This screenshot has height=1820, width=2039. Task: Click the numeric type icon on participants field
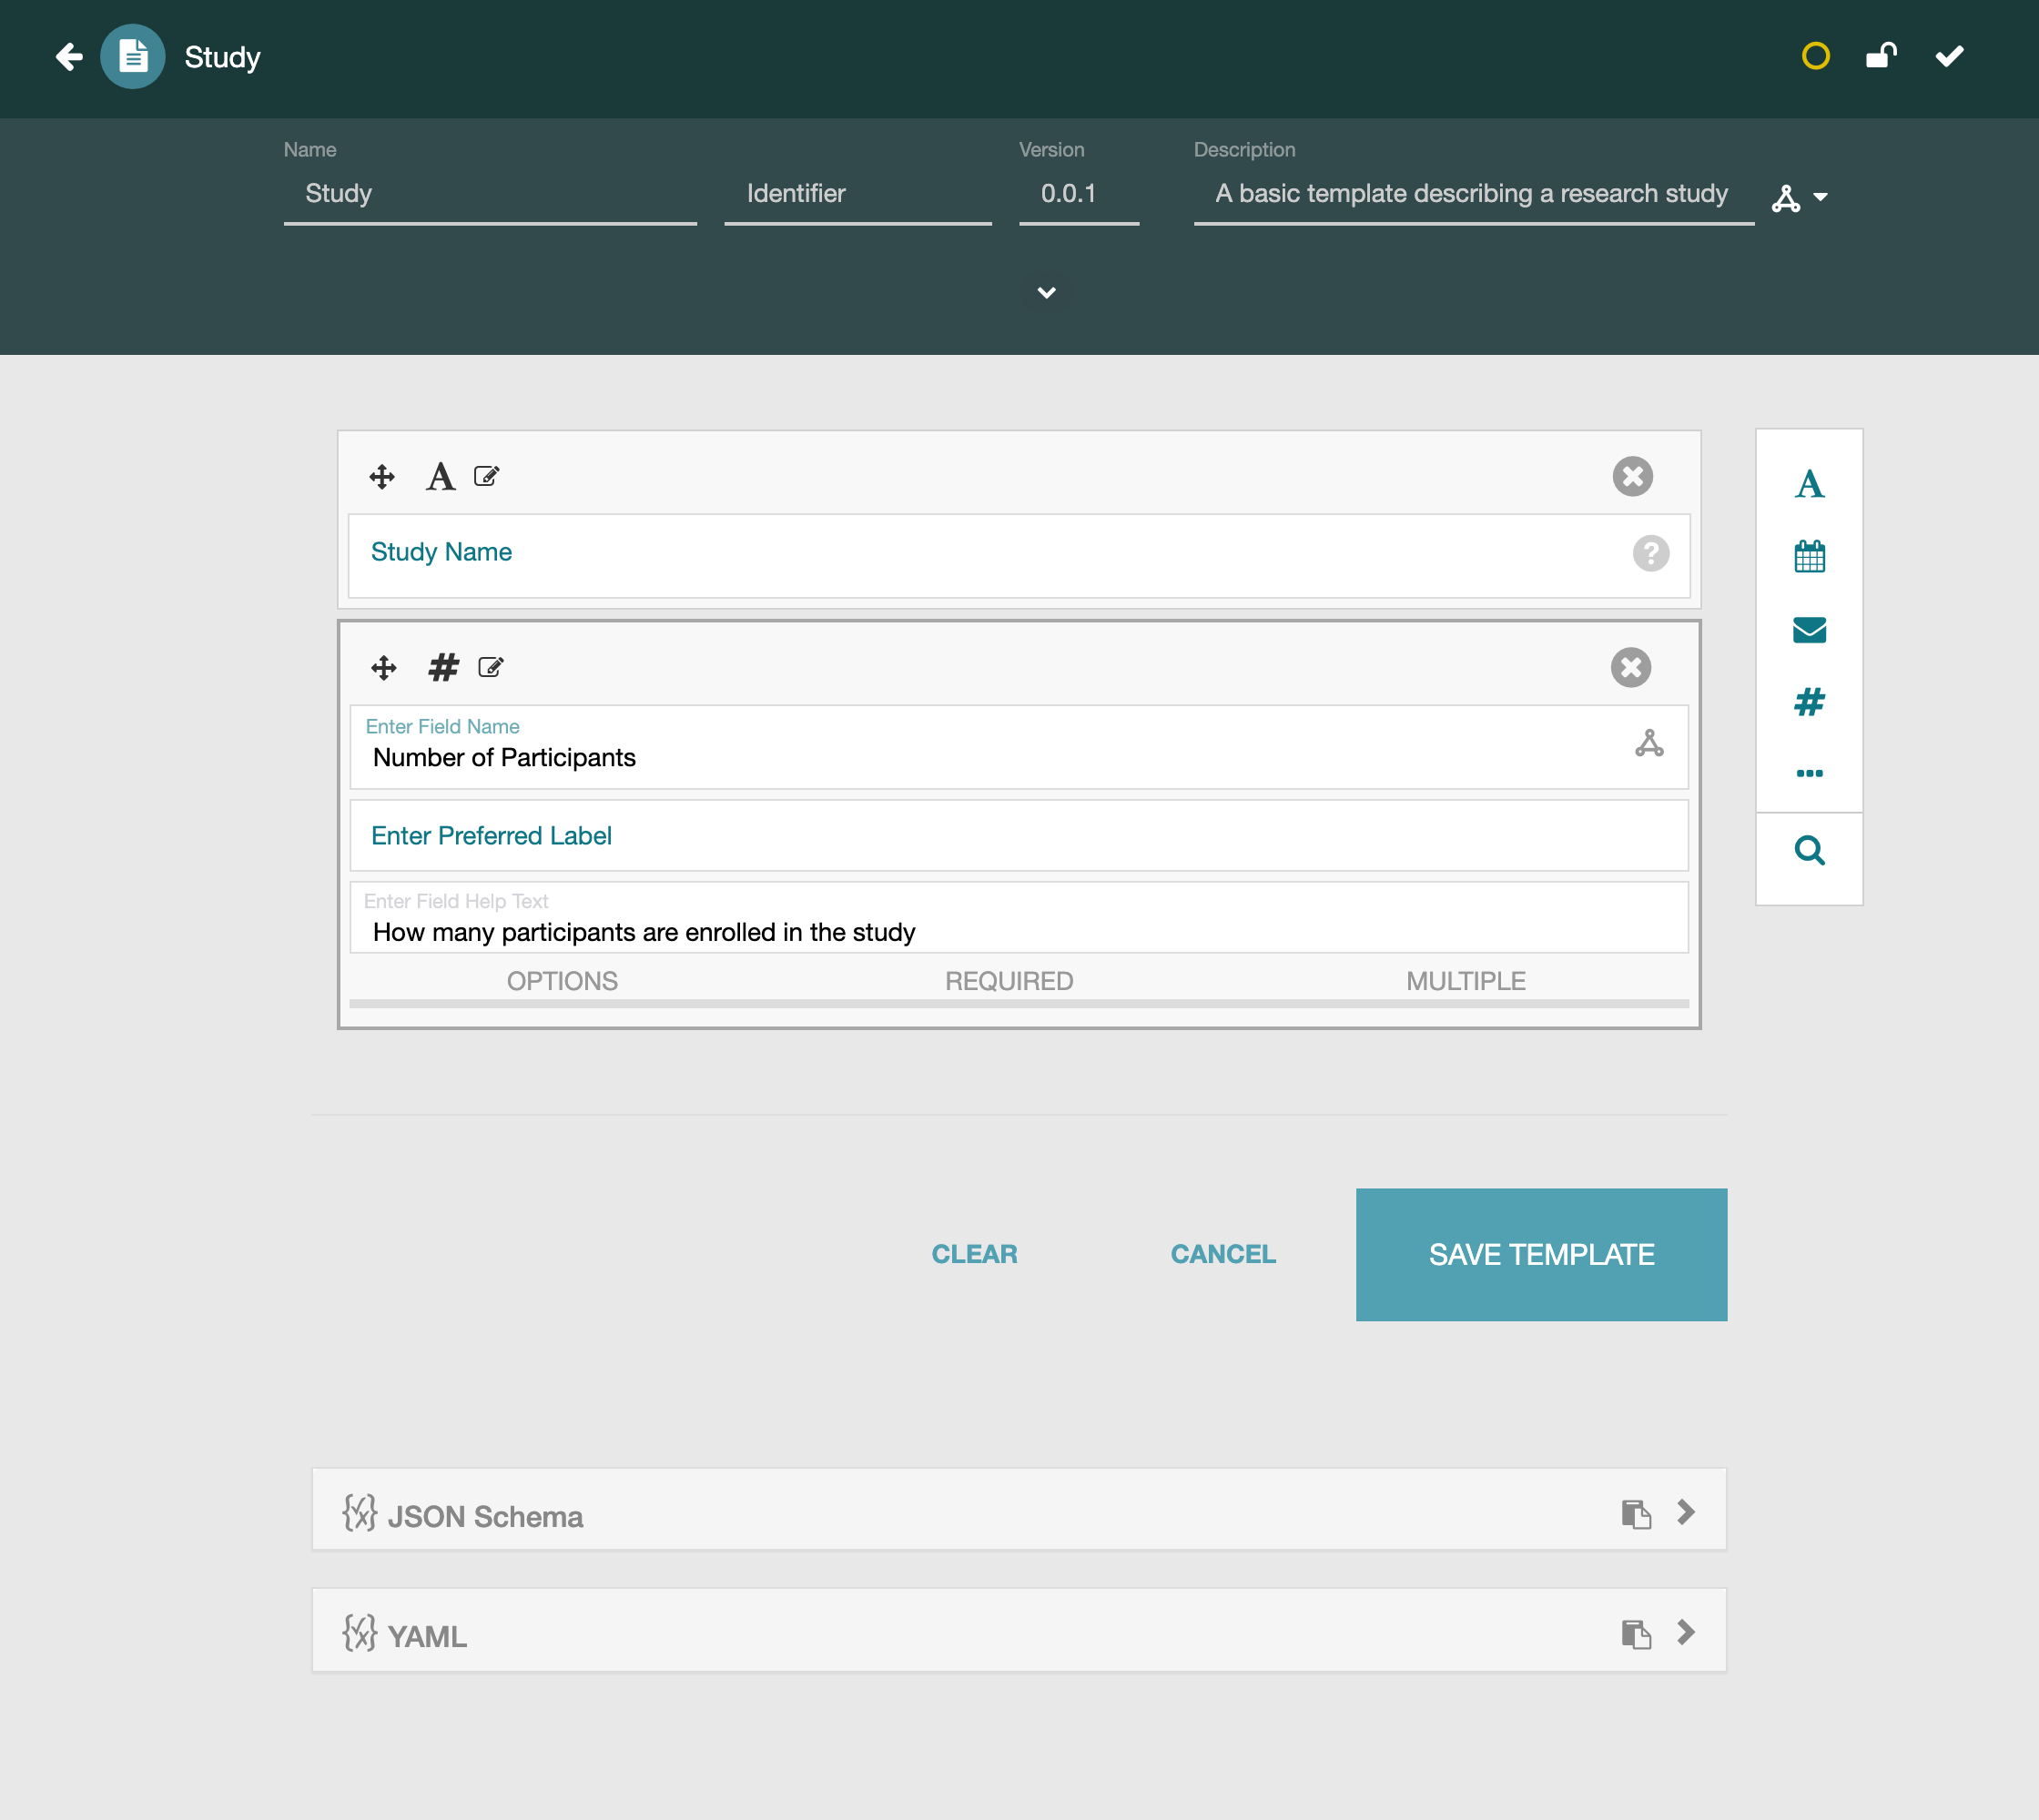443,668
